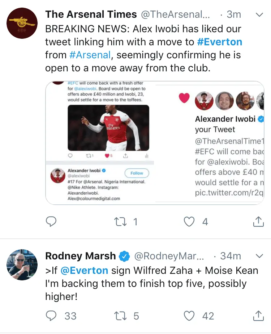Open Rodney Marsh's profile picture
This screenshot has width=271, height=334.
click(22, 264)
